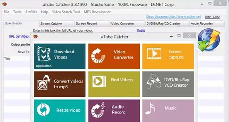This screenshot has width=229, height=122.
Task: Open the Help menu
Action: point(45,12)
